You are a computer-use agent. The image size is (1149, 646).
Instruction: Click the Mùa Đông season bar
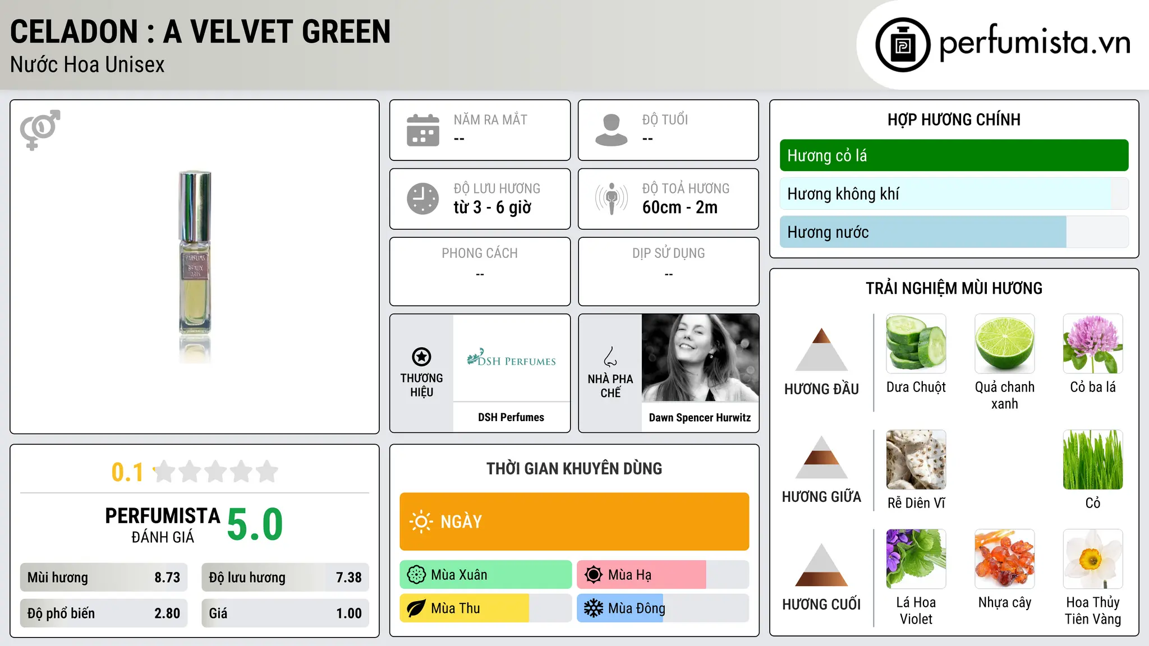663,608
